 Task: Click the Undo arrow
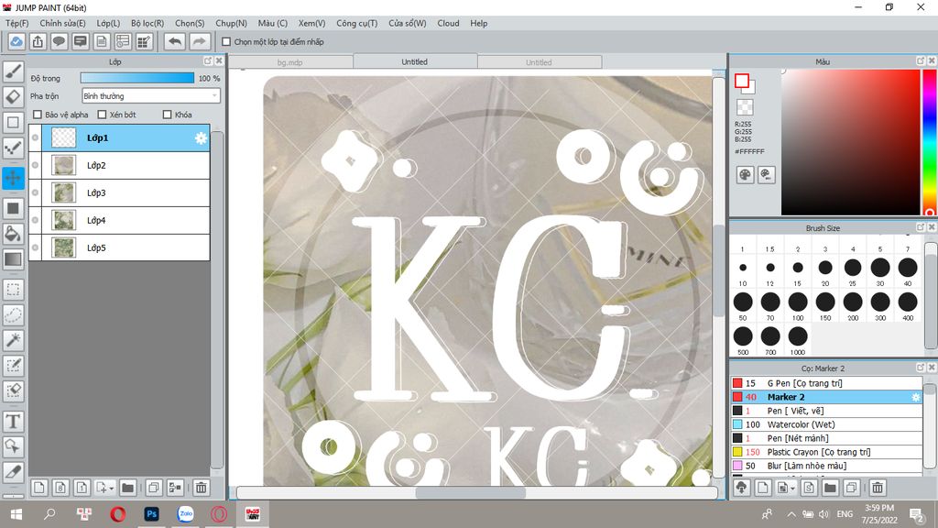point(175,42)
